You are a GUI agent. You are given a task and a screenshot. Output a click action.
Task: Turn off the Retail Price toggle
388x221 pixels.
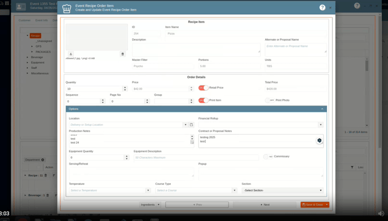(204, 88)
